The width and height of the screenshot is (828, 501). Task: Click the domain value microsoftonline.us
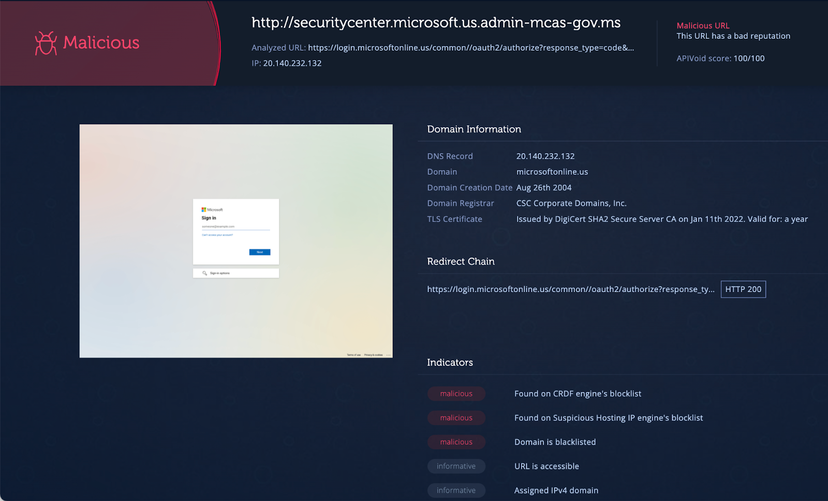[552, 172]
